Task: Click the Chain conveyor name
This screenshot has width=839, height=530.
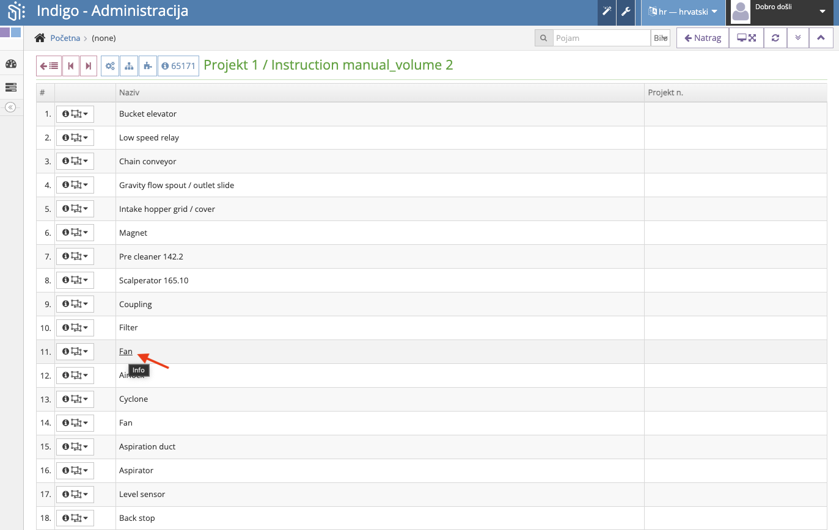Action: point(148,161)
